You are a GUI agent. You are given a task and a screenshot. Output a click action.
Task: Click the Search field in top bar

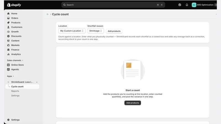[113, 5]
